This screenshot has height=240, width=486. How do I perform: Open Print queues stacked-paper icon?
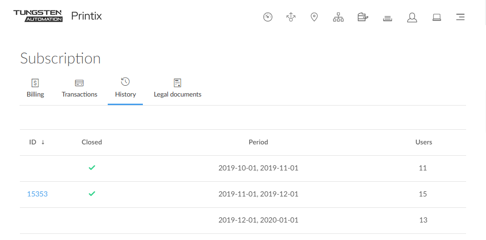point(387,18)
